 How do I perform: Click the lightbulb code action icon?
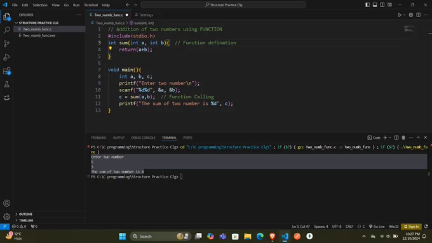pos(110,48)
